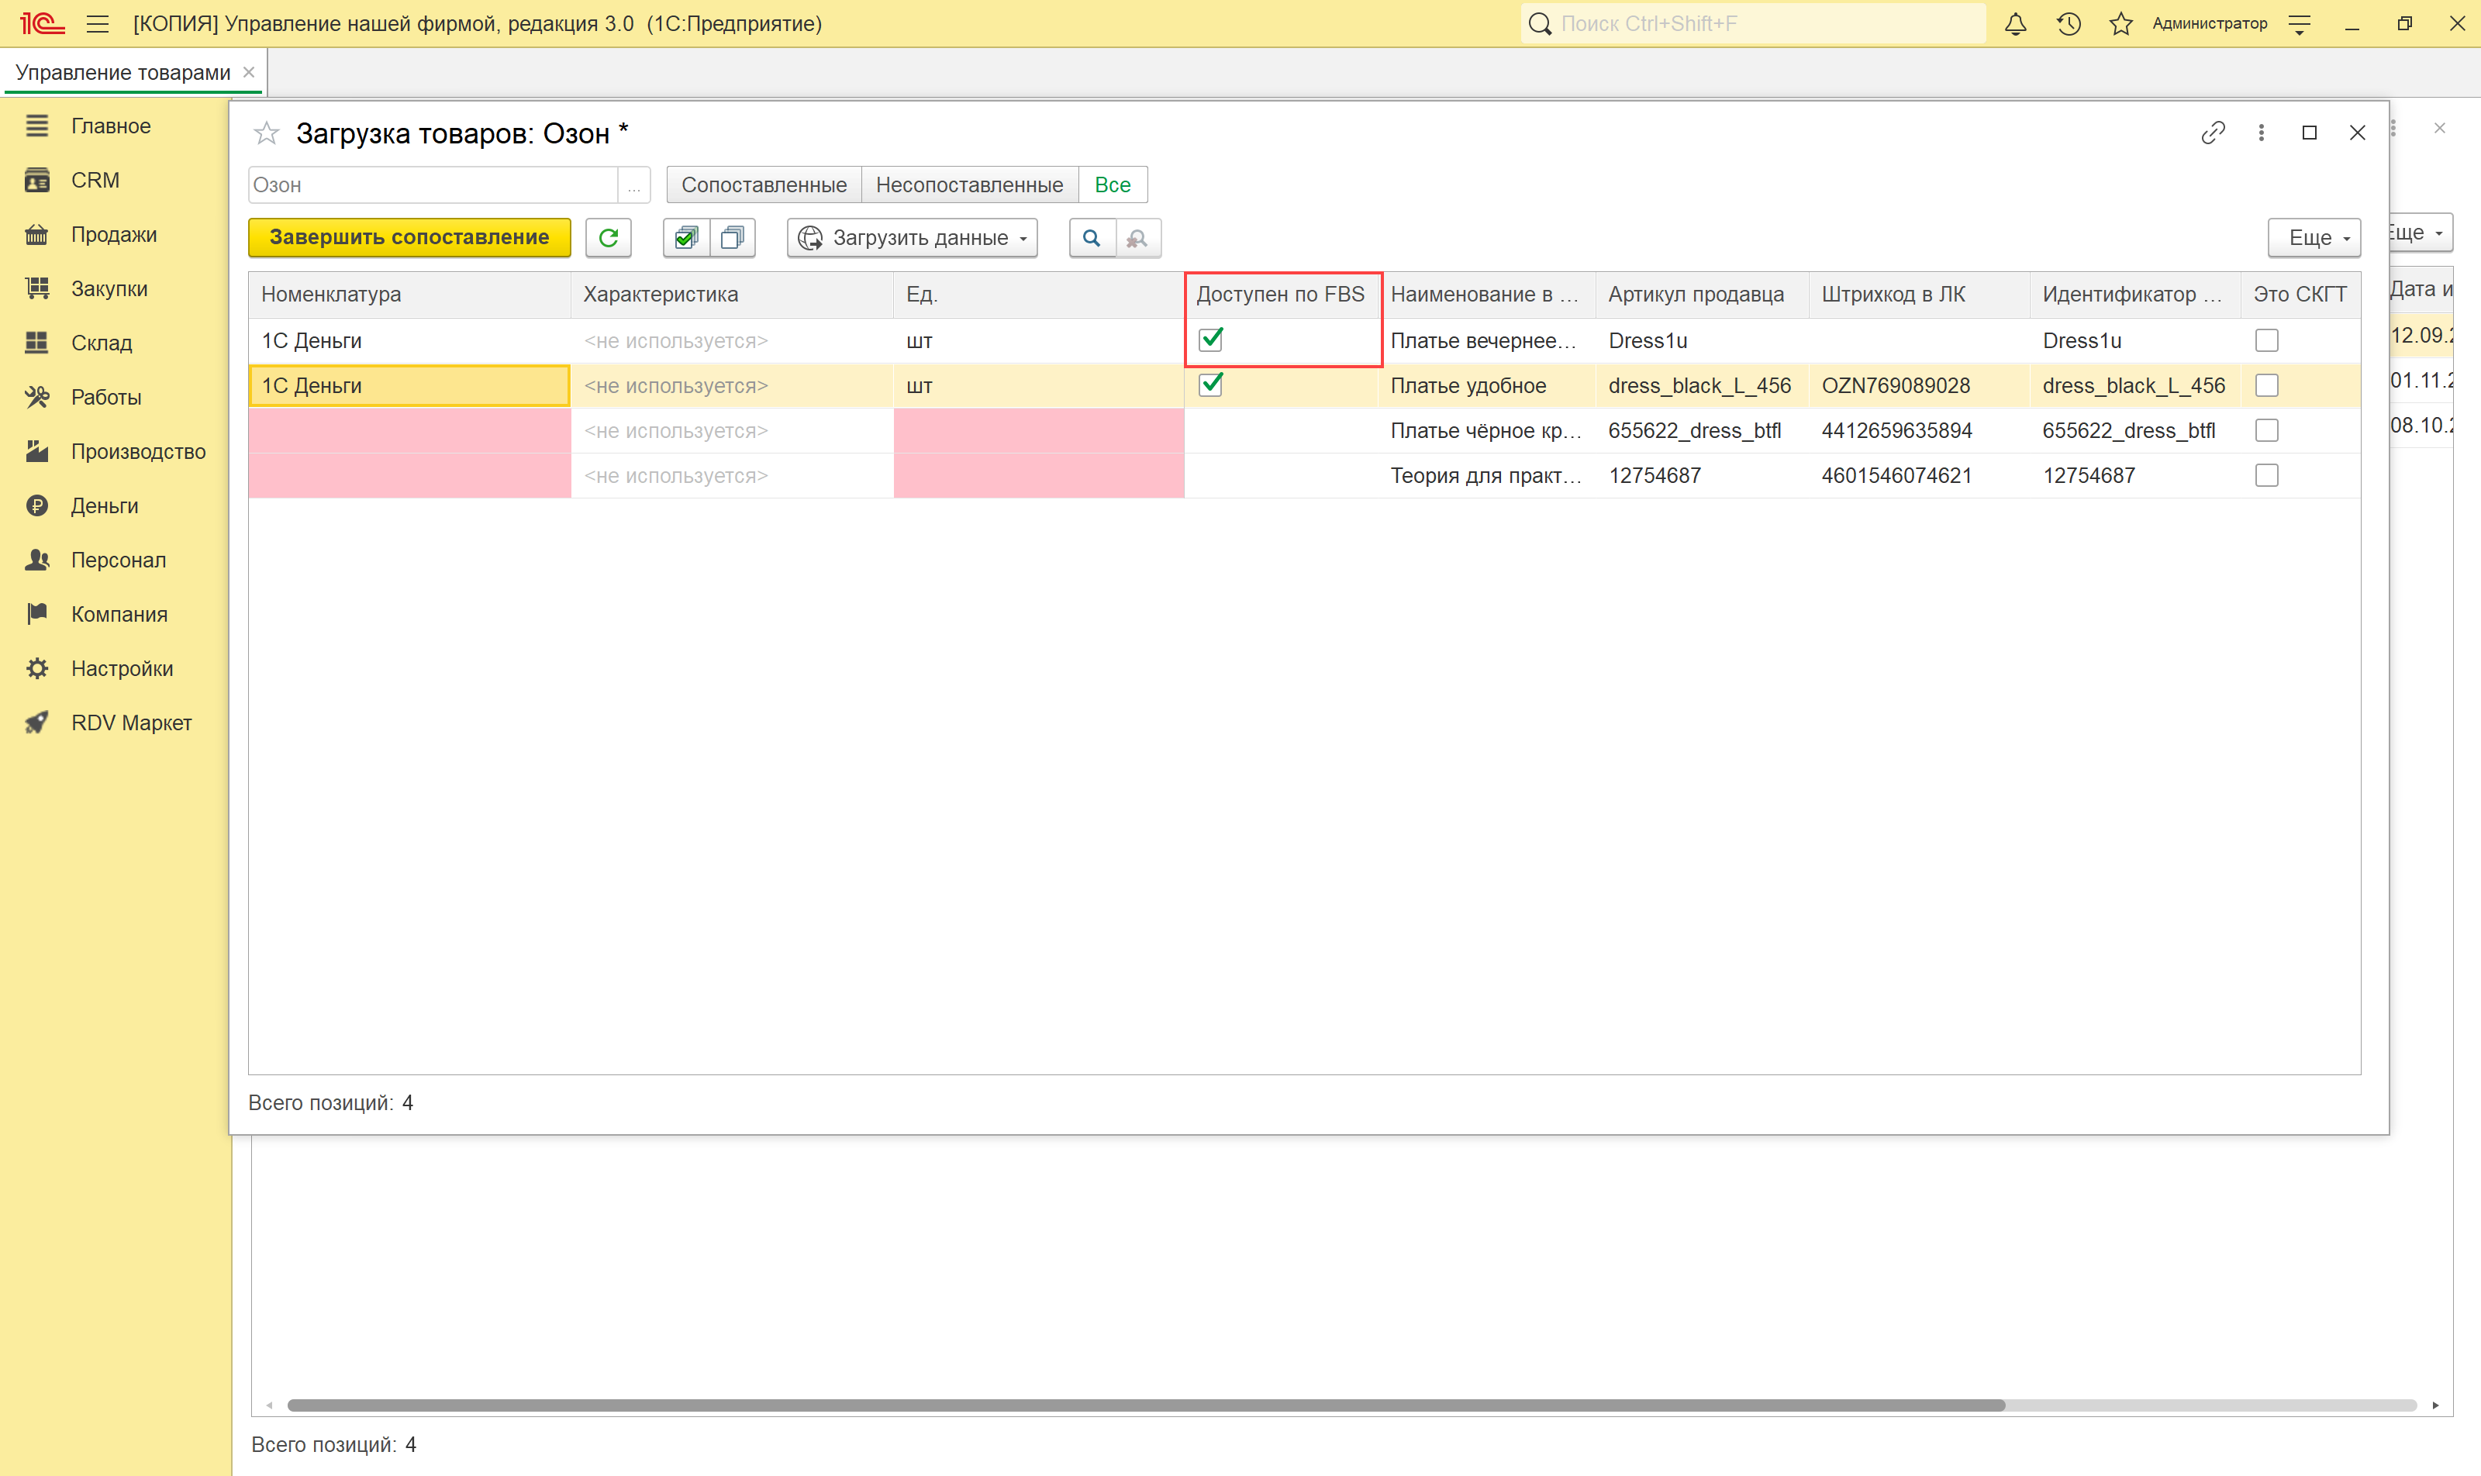Sort by Номенклатура column header
This screenshot has height=1476, width=2481.
409,295
